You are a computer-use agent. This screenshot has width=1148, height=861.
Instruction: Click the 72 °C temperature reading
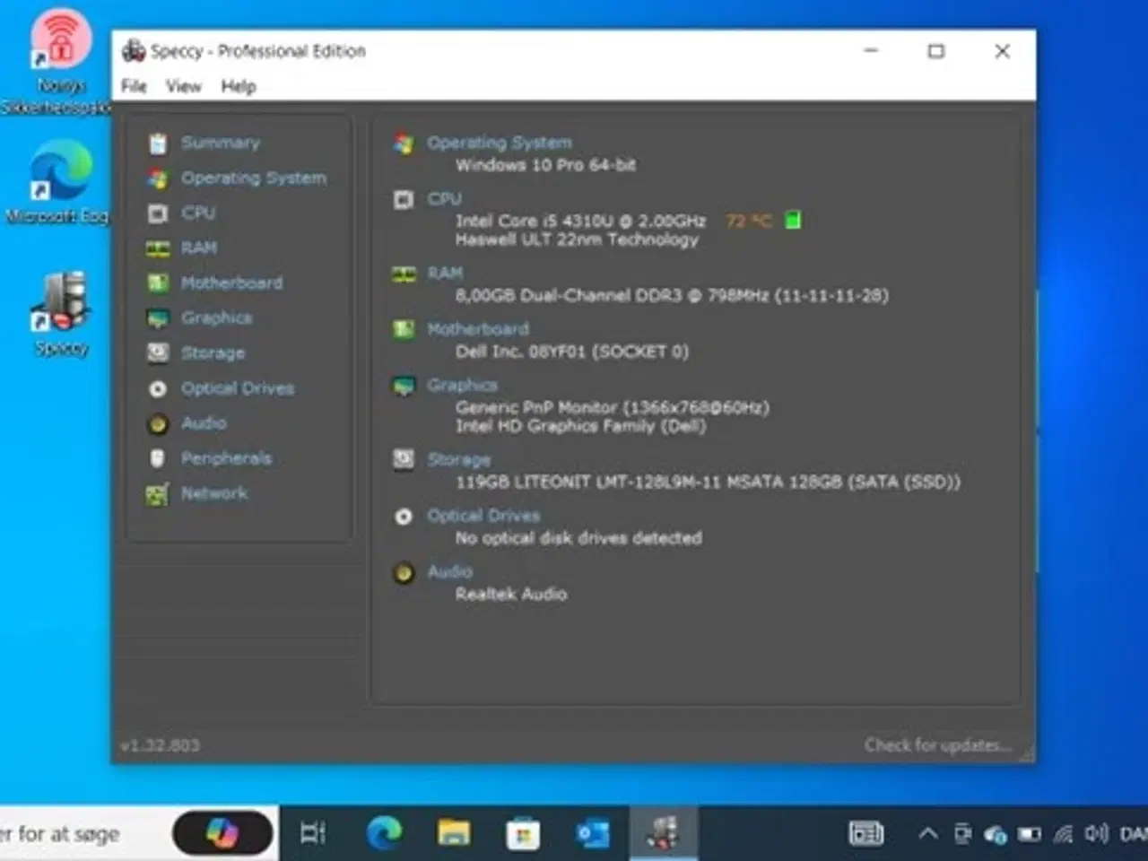[748, 221]
